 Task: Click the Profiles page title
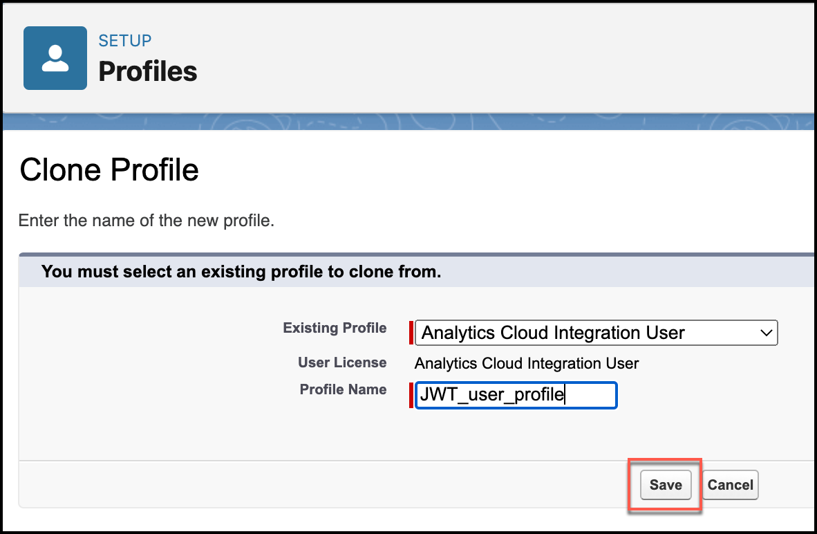pos(148,71)
